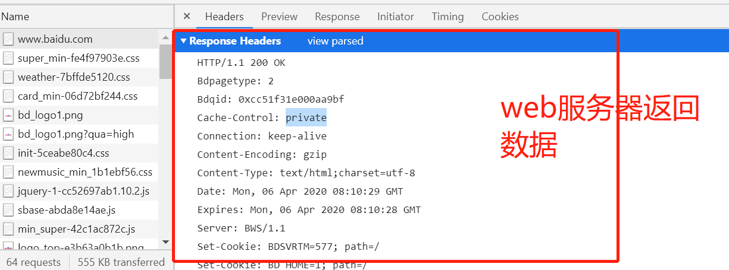729x270 pixels.
Task: Collapse the Response Headers section
Action: click(184, 41)
